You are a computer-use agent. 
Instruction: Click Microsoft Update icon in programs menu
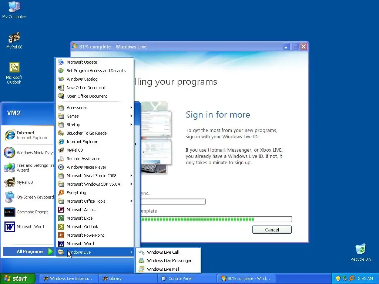61,62
